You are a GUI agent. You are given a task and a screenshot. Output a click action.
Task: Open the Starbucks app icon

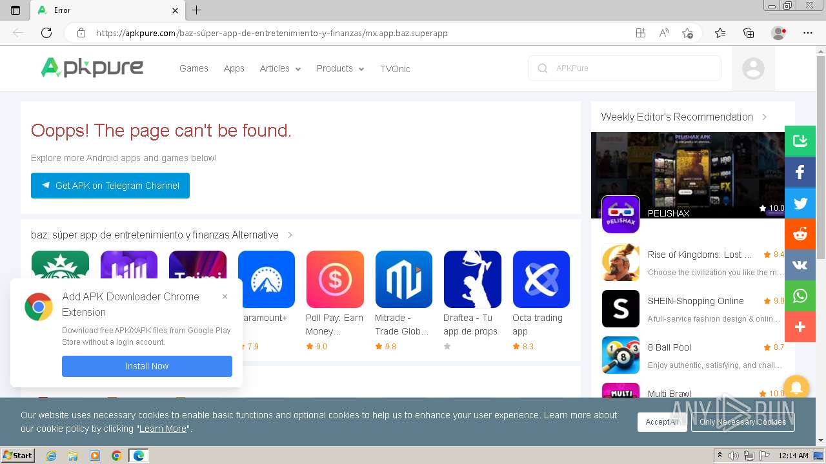click(60, 265)
